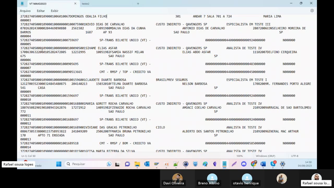
Task: Select otavio henrique participant tile
Action: (x=247, y=179)
